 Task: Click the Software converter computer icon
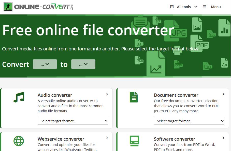pos(134,141)
